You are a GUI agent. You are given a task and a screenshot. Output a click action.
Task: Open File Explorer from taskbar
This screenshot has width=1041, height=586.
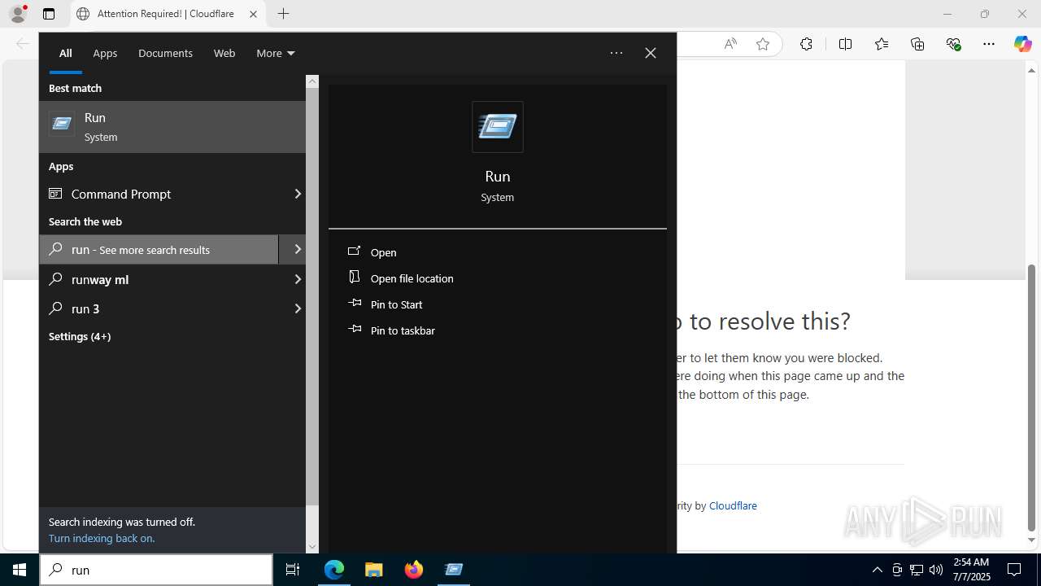[x=374, y=570]
